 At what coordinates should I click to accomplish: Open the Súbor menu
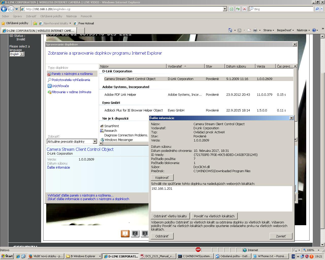[5, 16]
